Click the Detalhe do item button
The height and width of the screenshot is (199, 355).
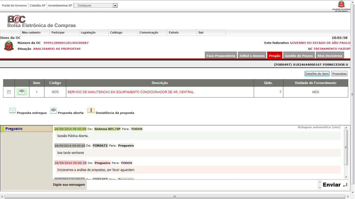click(317, 74)
